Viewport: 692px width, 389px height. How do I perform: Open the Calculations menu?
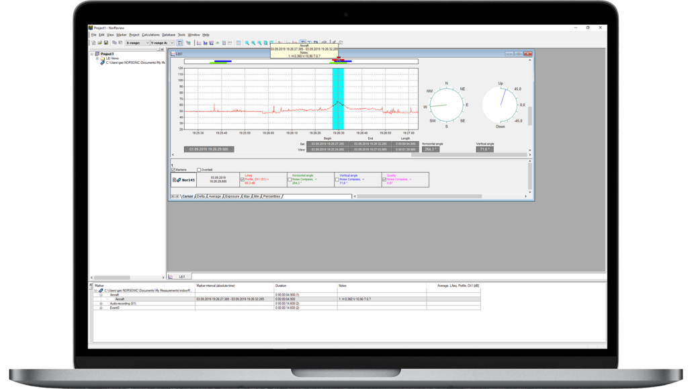(150, 35)
